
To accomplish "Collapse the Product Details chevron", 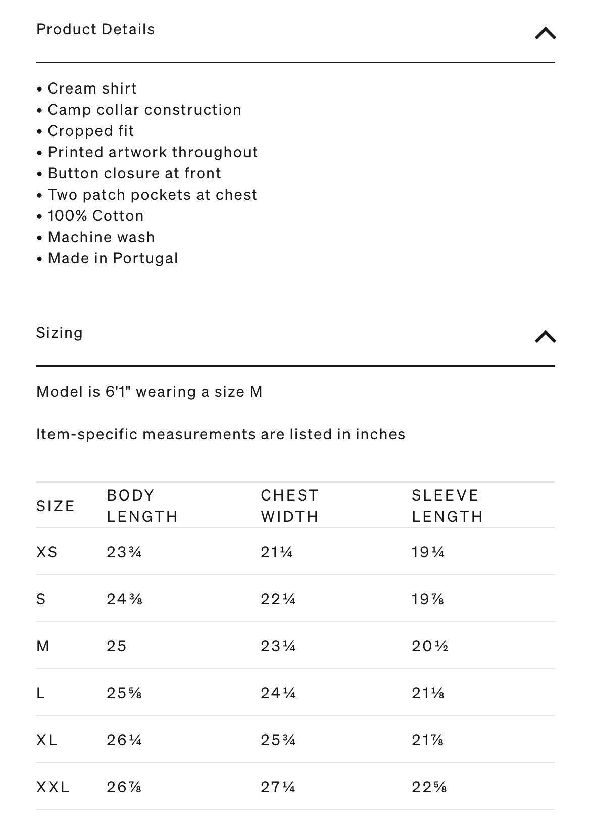I will (x=545, y=34).
